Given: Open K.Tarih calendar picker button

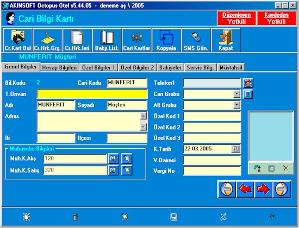Looking at the screenshot, I should [236, 149].
